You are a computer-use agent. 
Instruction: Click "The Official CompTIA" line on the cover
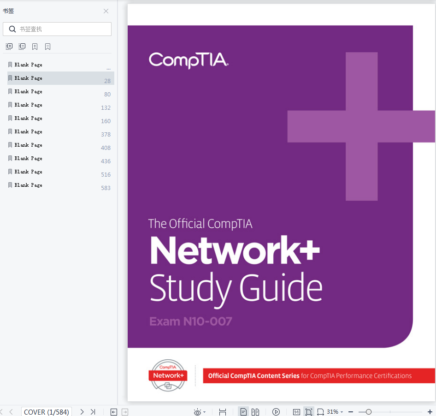200,224
